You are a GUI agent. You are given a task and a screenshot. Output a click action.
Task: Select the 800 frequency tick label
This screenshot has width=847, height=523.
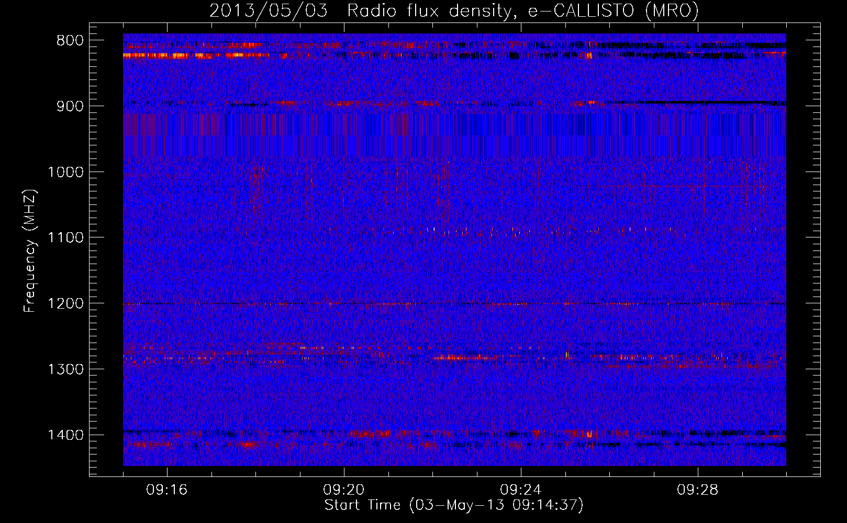pyautogui.click(x=70, y=41)
